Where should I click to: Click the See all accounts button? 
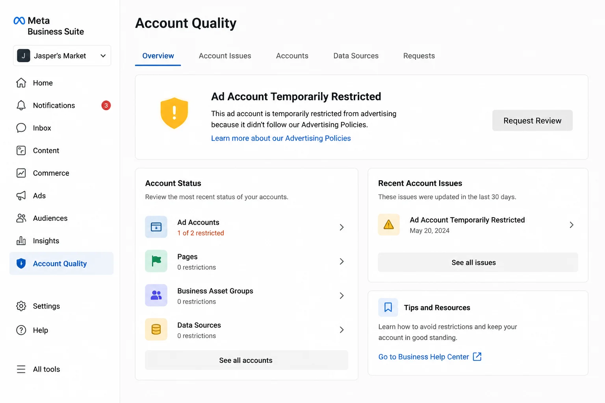247,360
